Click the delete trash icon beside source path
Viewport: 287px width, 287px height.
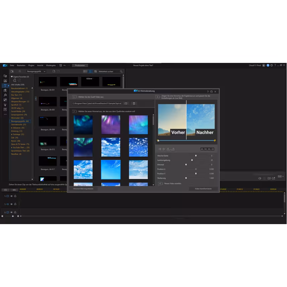(x=134, y=104)
